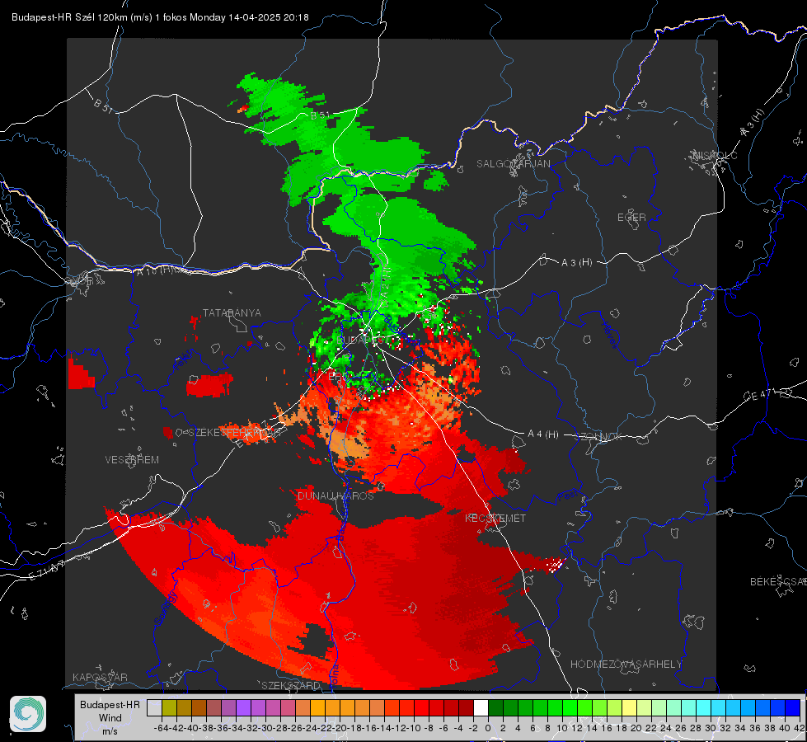Screen dimensions: 807x742
Task: Click the TATABÁNYA city label
Action: pyautogui.click(x=232, y=312)
